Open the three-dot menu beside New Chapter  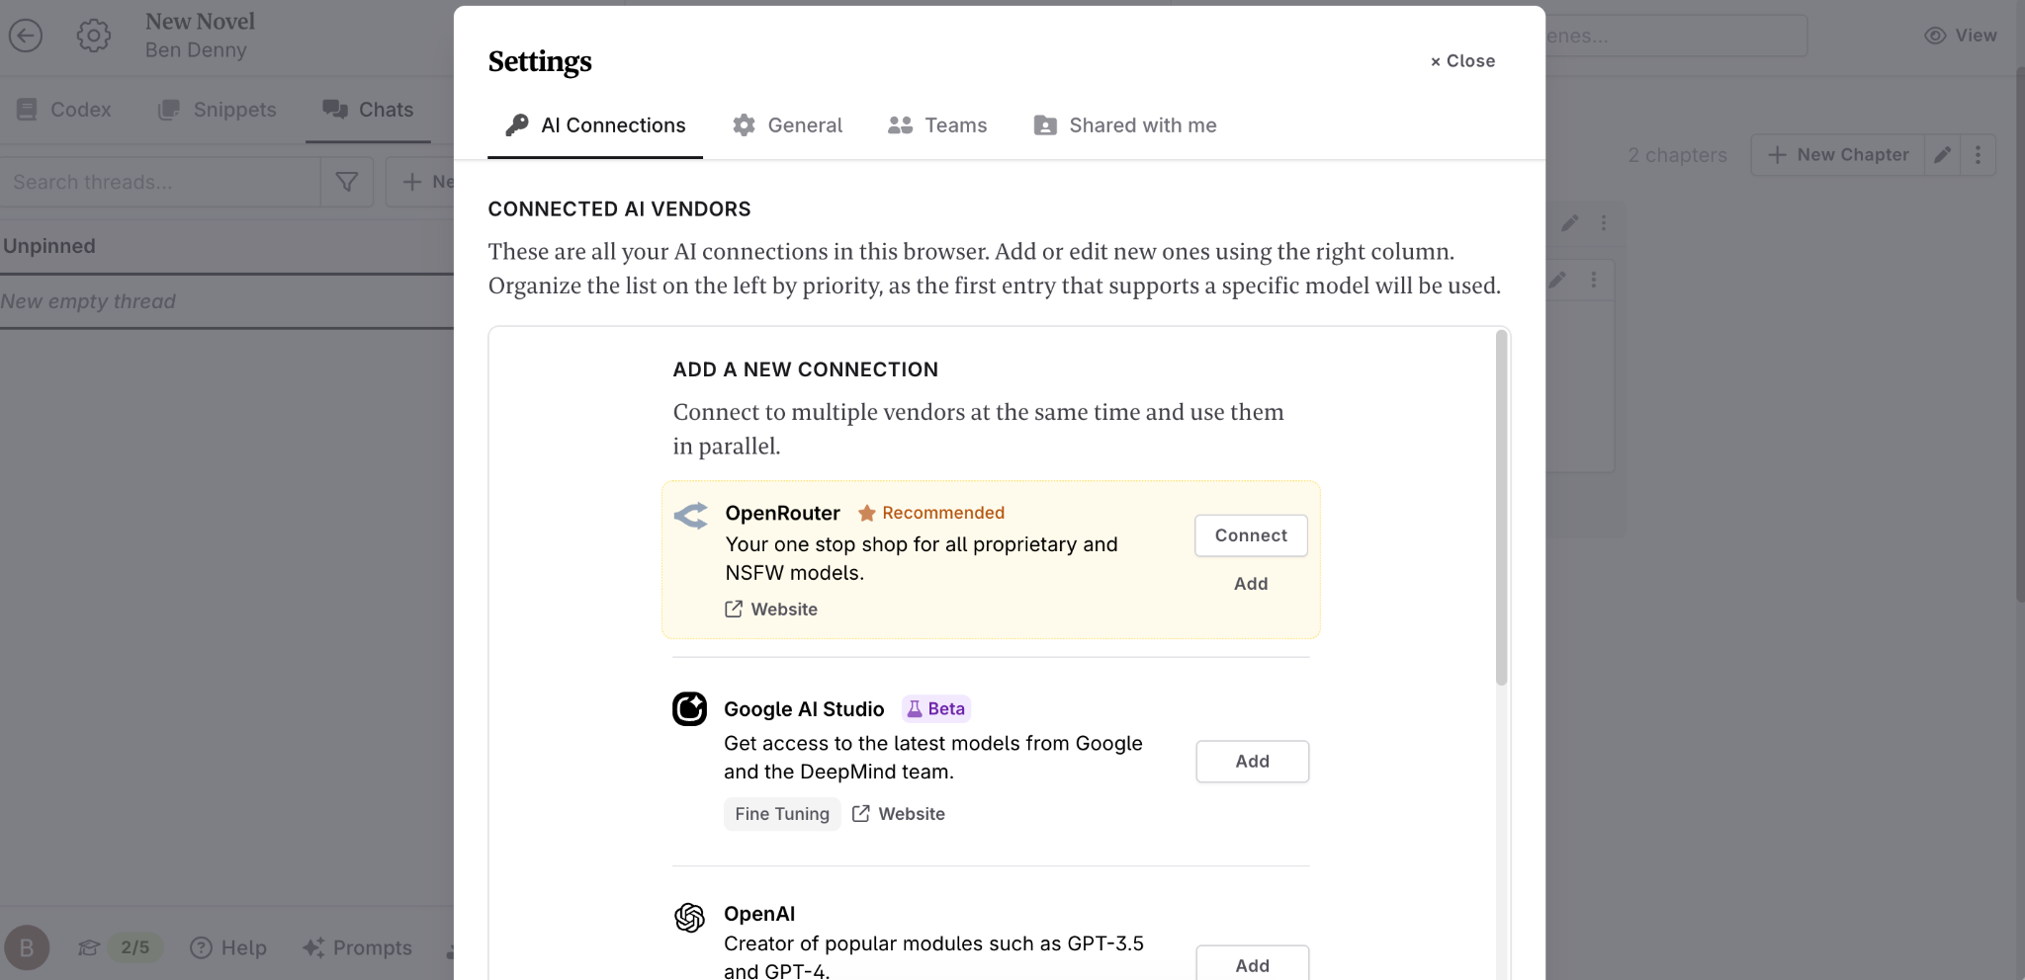[1978, 154]
